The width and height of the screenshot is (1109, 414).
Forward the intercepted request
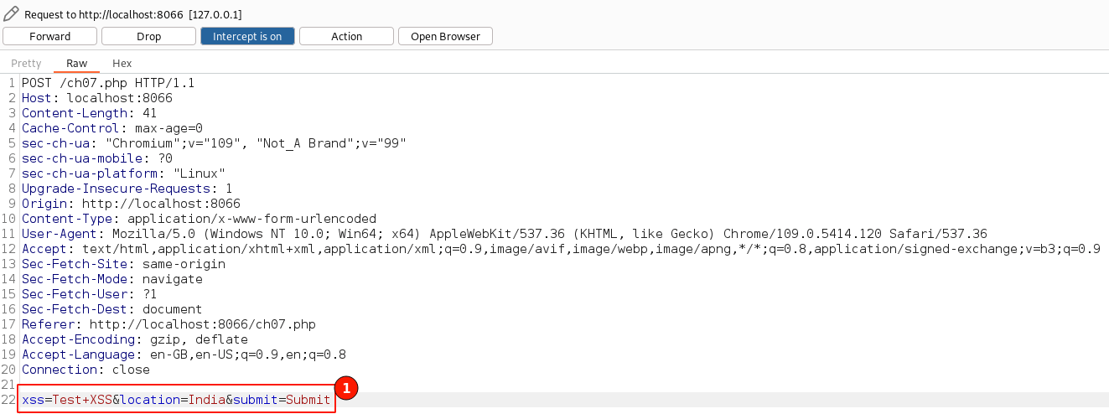(x=50, y=36)
